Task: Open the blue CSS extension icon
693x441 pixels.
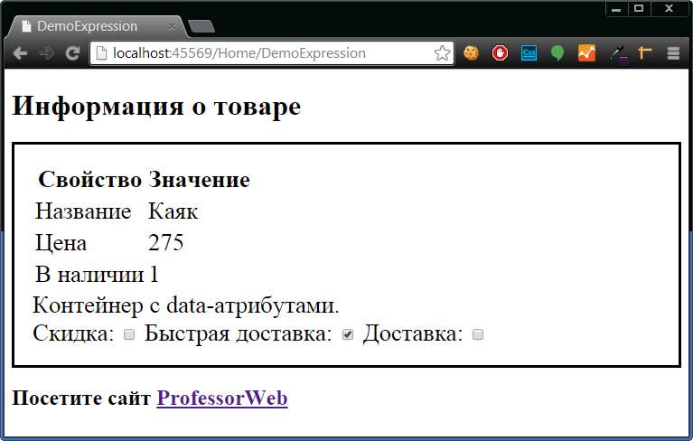Action: click(529, 53)
